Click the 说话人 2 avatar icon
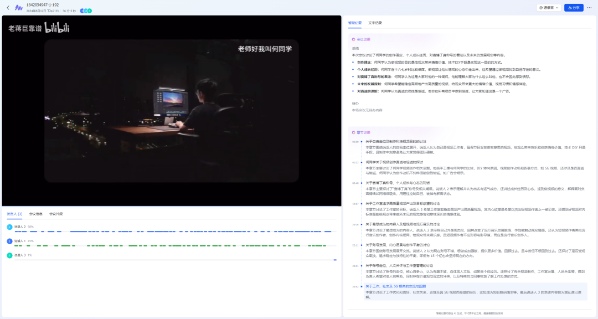Image resolution: width=598 pixels, height=319 pixels. pyautogui.click(x=9, y=227)
